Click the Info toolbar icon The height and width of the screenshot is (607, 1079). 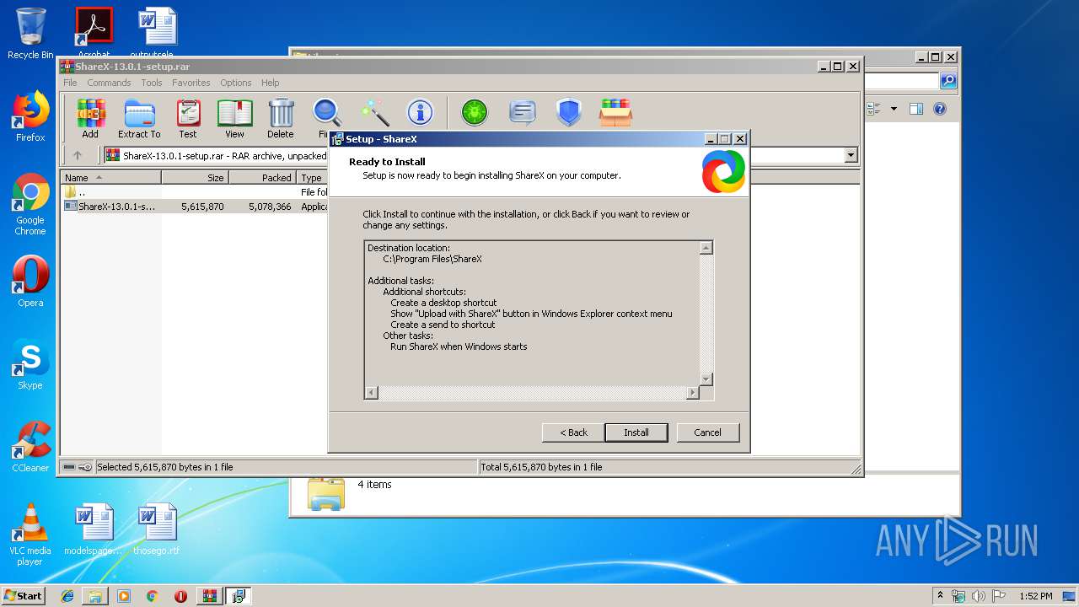(420, 112)
